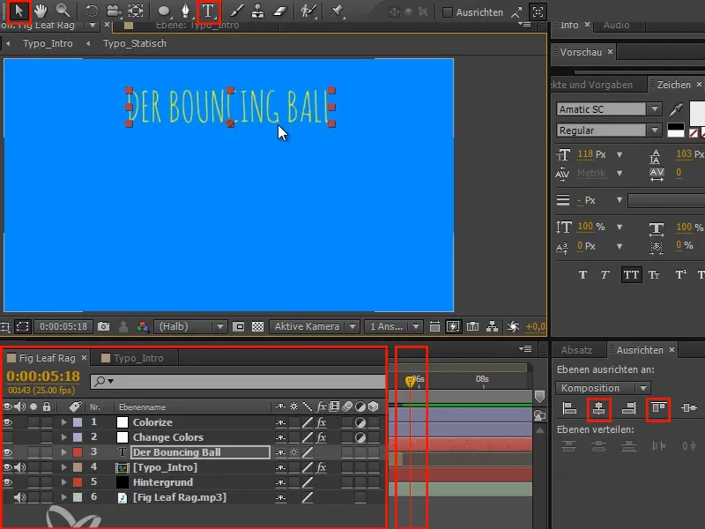Viewport: 705px width, 529px height.
Task: Toggle All Caps text style
Action: (x=631, y=274)
